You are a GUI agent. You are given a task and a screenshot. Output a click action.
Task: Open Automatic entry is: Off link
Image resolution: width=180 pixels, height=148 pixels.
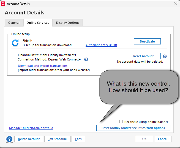101,45
